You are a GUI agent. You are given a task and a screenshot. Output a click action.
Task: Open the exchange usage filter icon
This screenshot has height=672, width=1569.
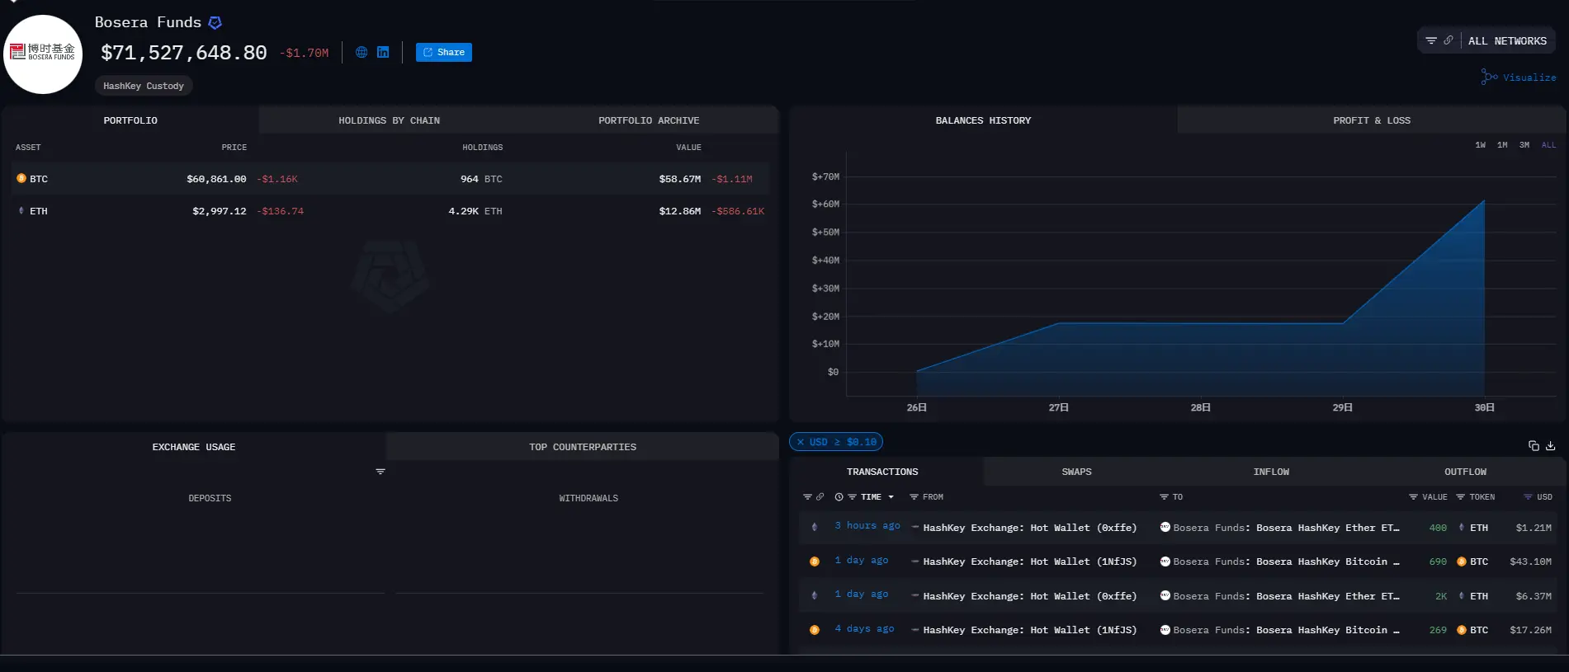(x=380, y=472)
